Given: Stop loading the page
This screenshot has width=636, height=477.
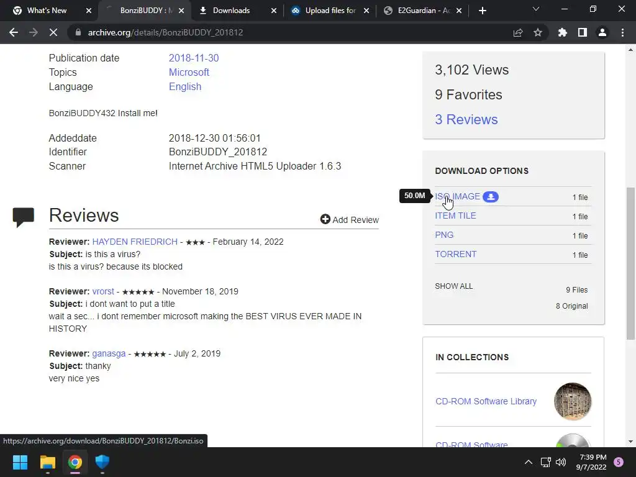Looking at the screenshot, I should pyautogui.click(x=53, y=32).
